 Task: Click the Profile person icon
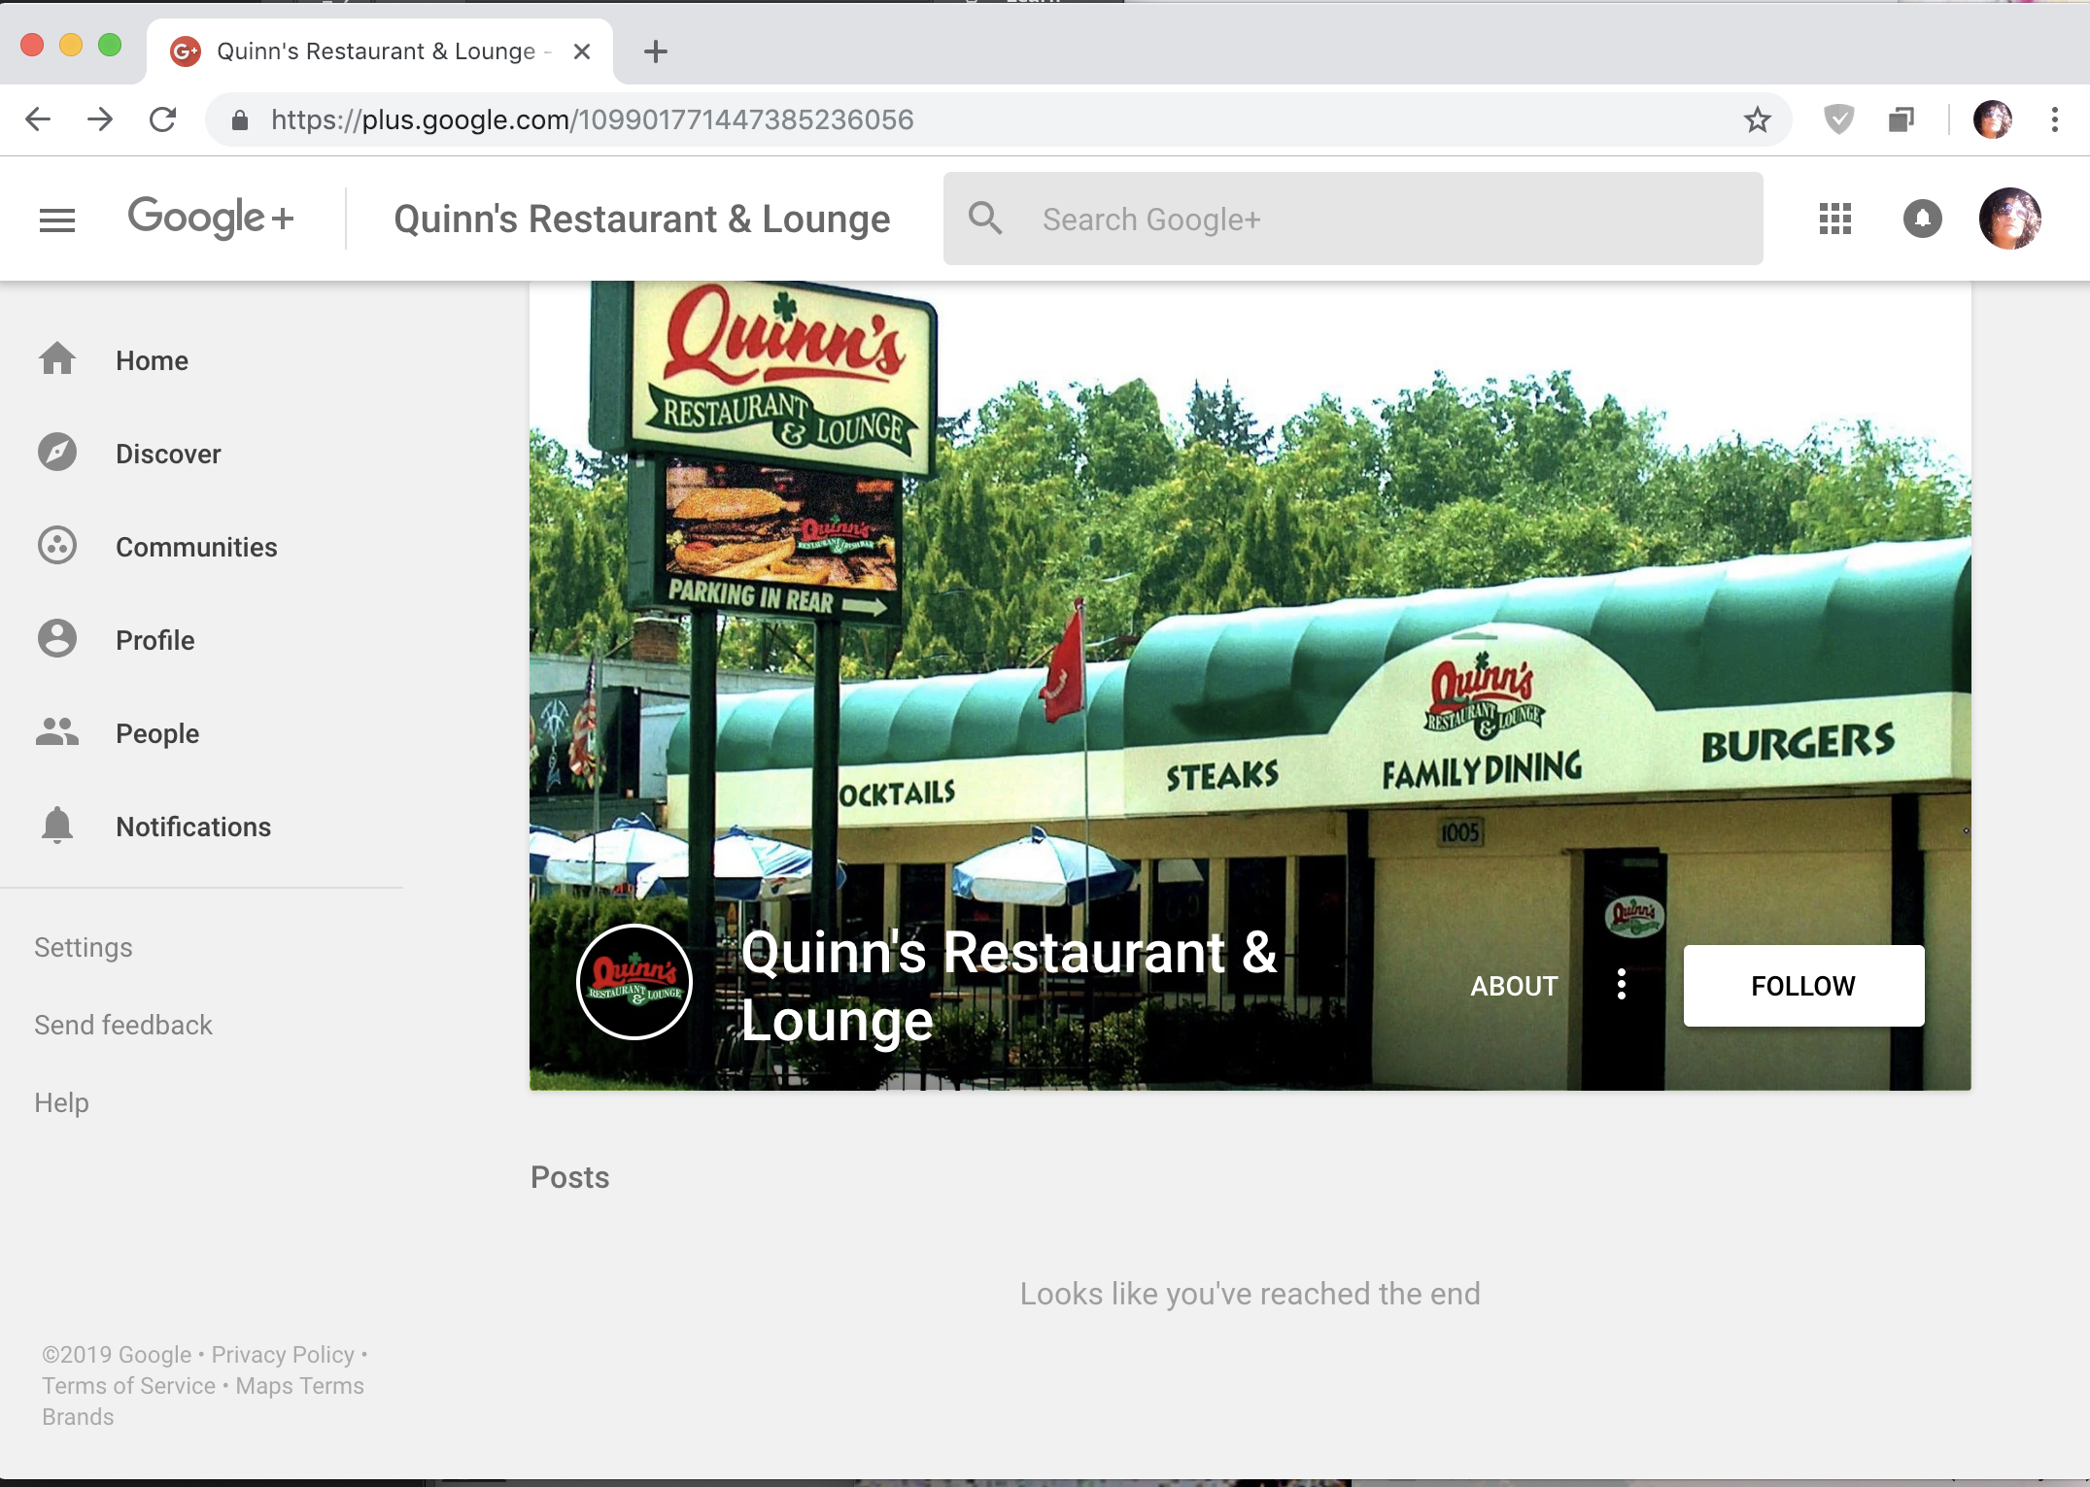[57, 639]
